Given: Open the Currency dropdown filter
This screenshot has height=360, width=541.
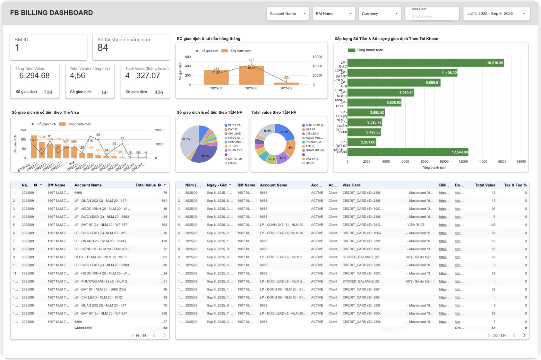Looking at the screenshot, I should point(380,14).
